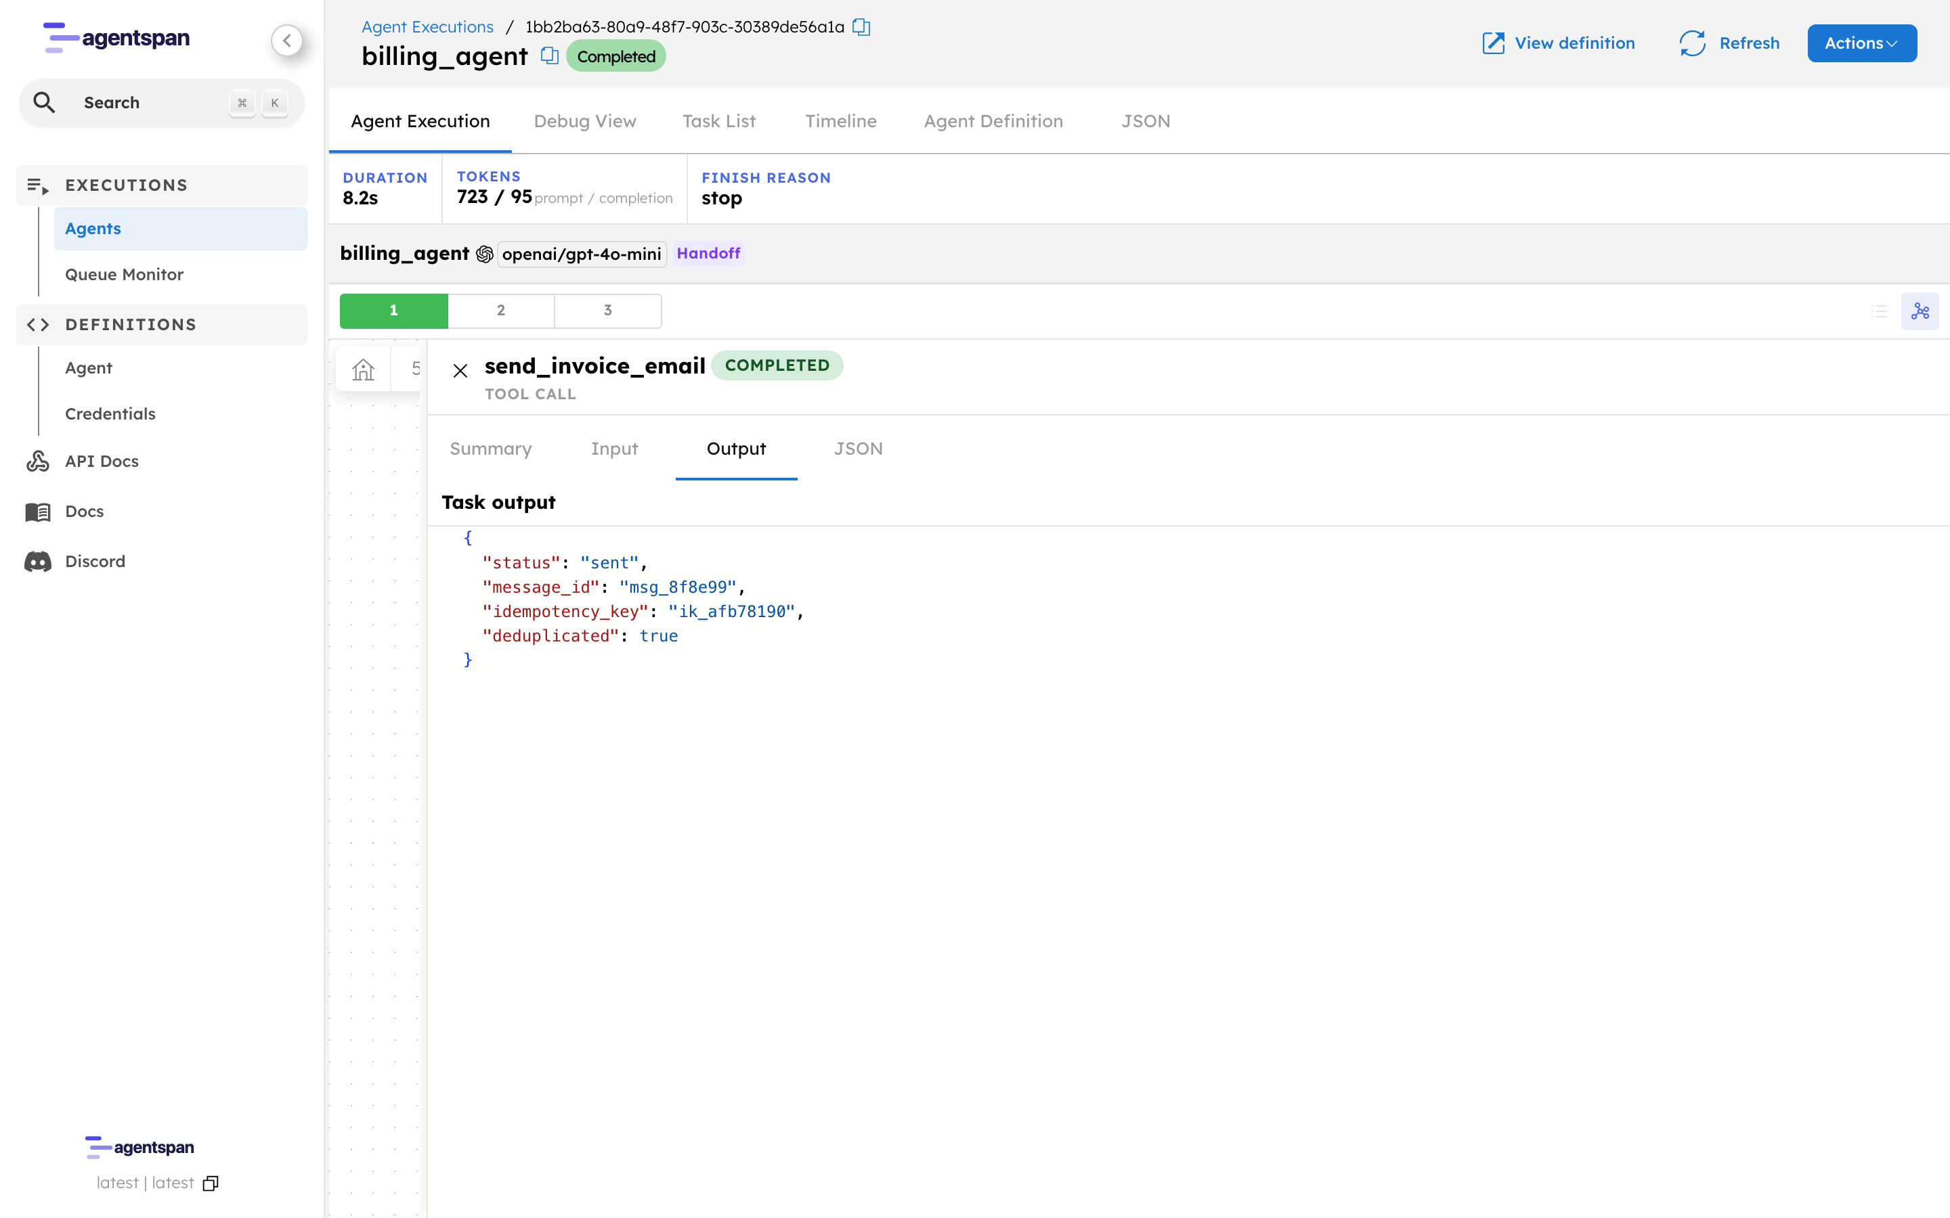The image size is (1950, 1218).
Task: Click the Docs book icon
Action: [38, 512]
